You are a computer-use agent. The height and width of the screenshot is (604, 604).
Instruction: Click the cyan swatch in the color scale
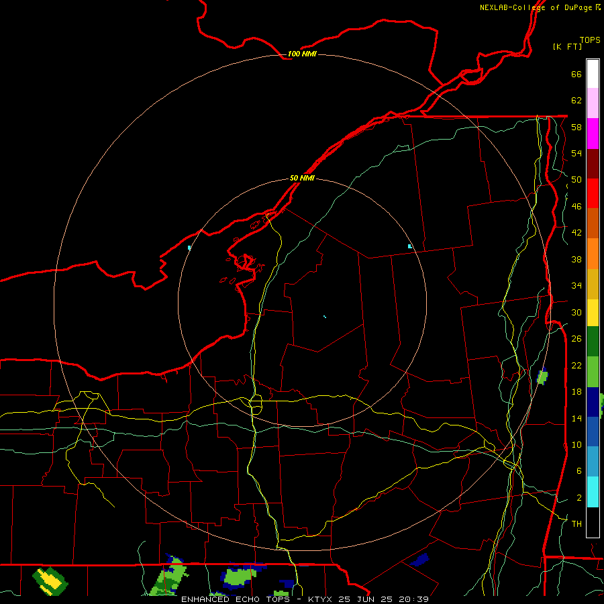click(593, 492)
